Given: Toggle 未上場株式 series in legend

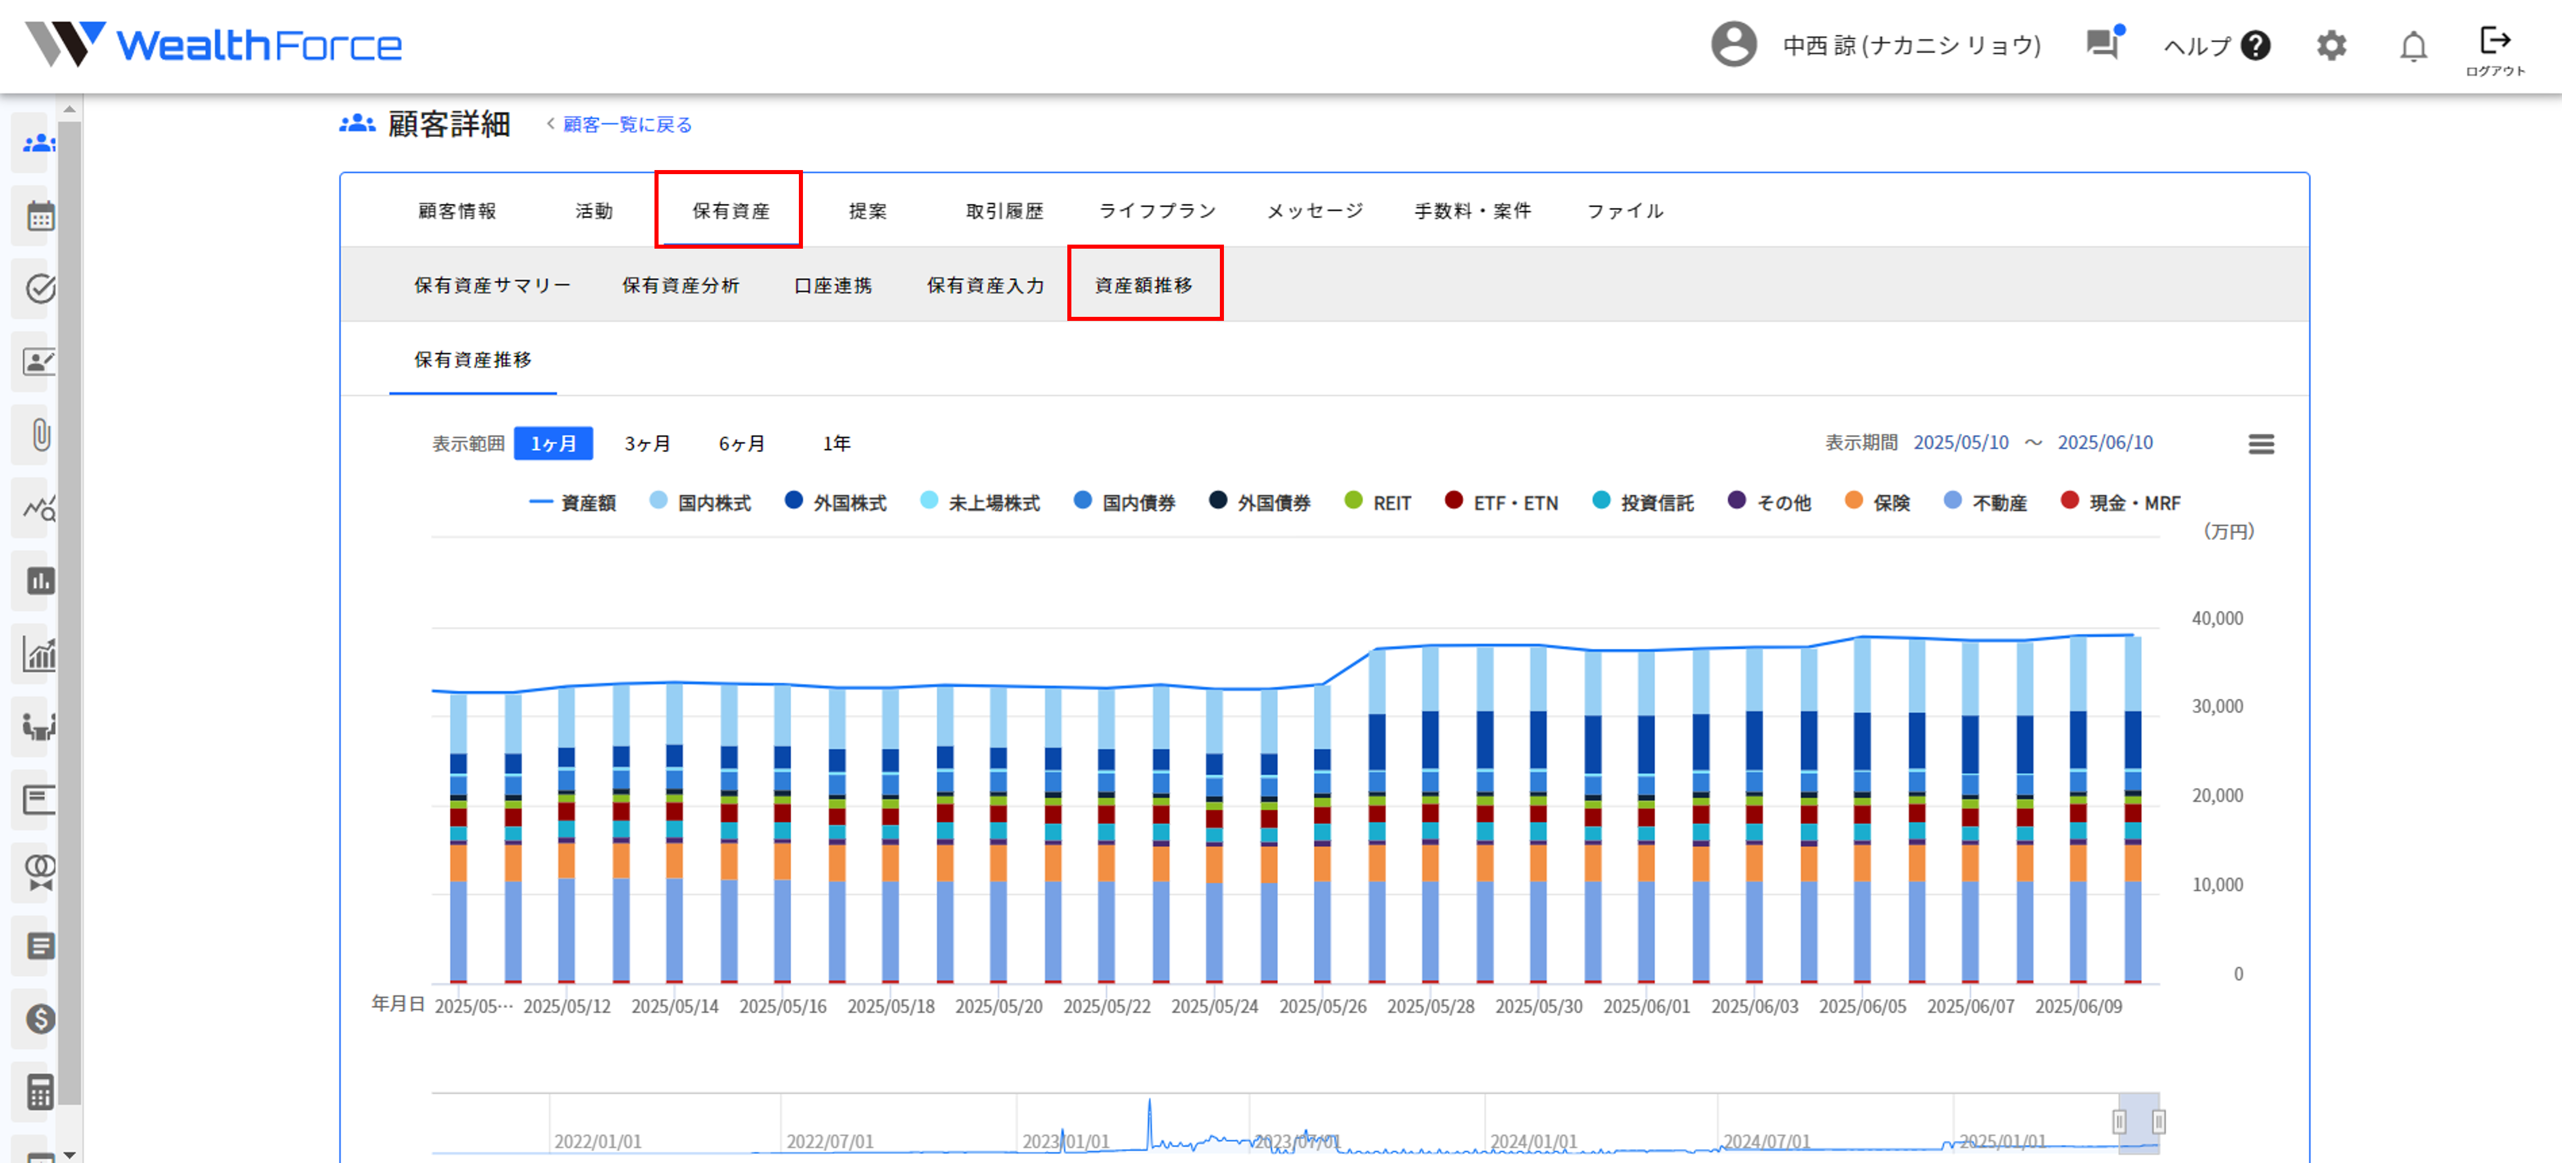Looking at the screenshot, I should 979,503.
